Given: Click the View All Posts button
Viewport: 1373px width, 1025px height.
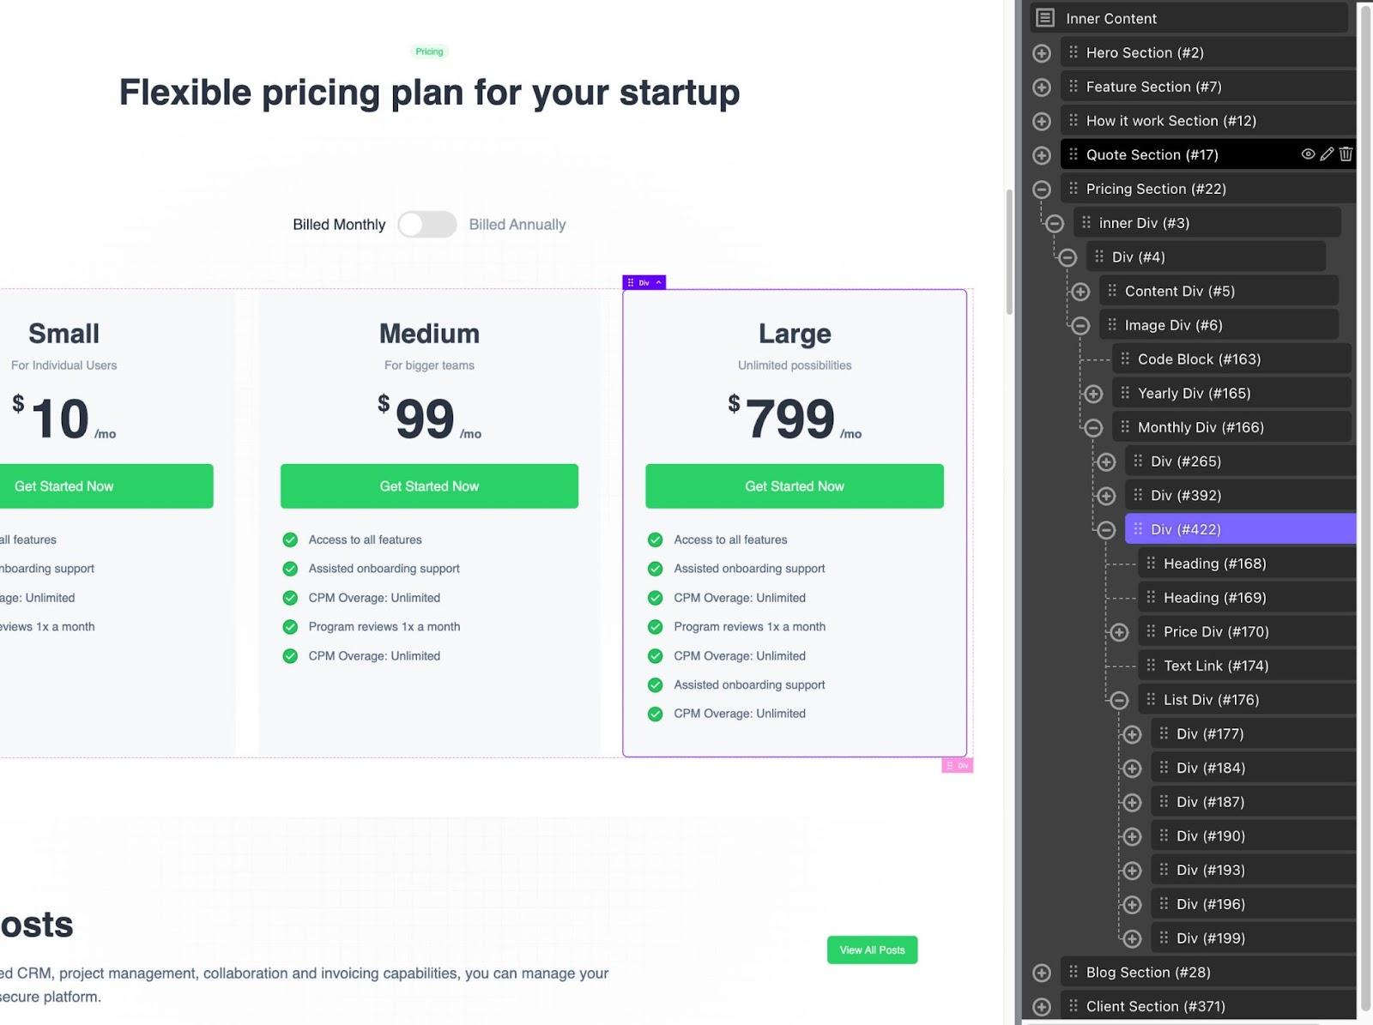Looking at the screenshot, I should [872, 950].
